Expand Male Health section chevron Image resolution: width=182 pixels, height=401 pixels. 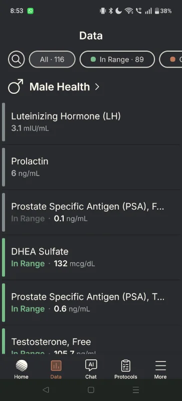[97, 87]
